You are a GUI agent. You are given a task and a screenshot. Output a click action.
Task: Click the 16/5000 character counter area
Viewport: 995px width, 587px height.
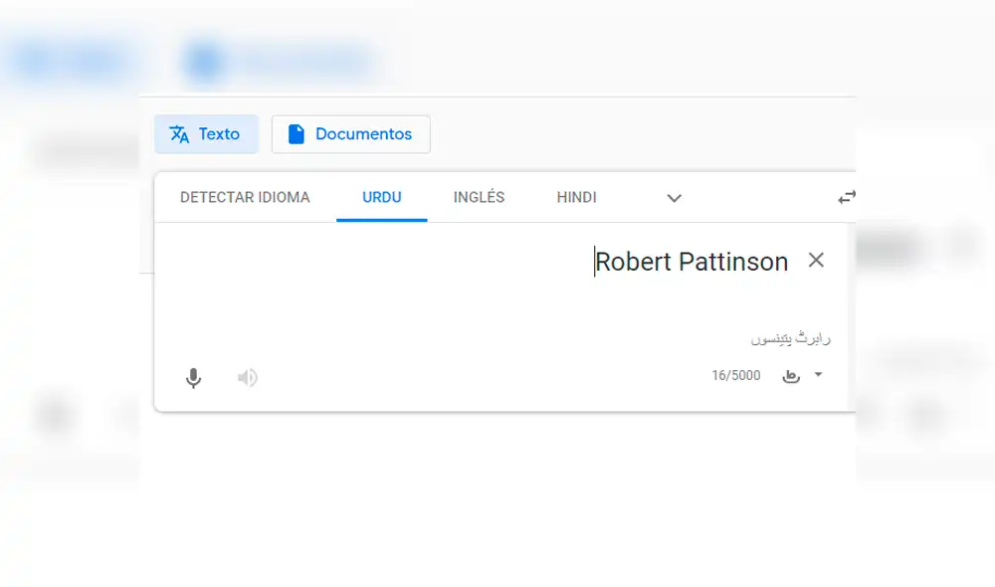click(x=735, y=375)
